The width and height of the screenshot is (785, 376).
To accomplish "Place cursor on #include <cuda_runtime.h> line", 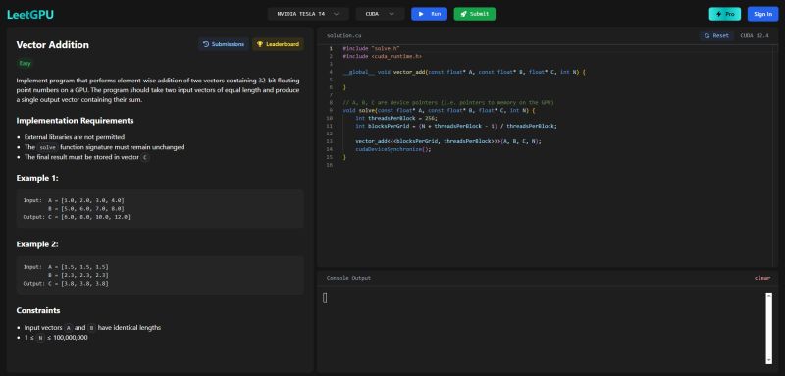I will [x=383, y=57].
